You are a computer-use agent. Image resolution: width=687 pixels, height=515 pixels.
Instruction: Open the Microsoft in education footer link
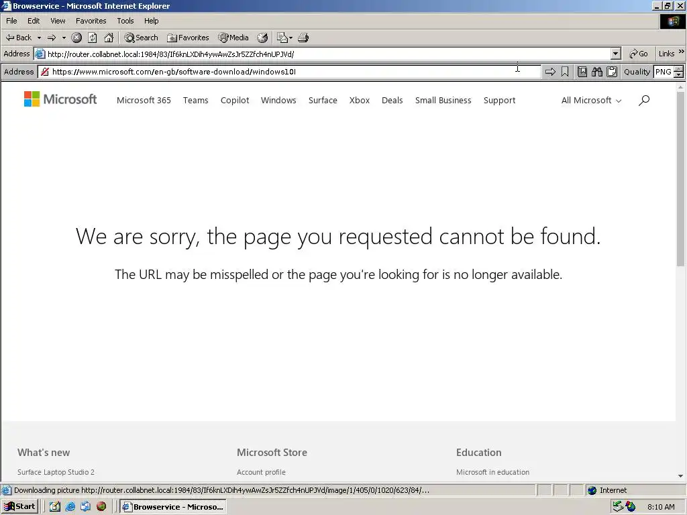click(493, 472)
